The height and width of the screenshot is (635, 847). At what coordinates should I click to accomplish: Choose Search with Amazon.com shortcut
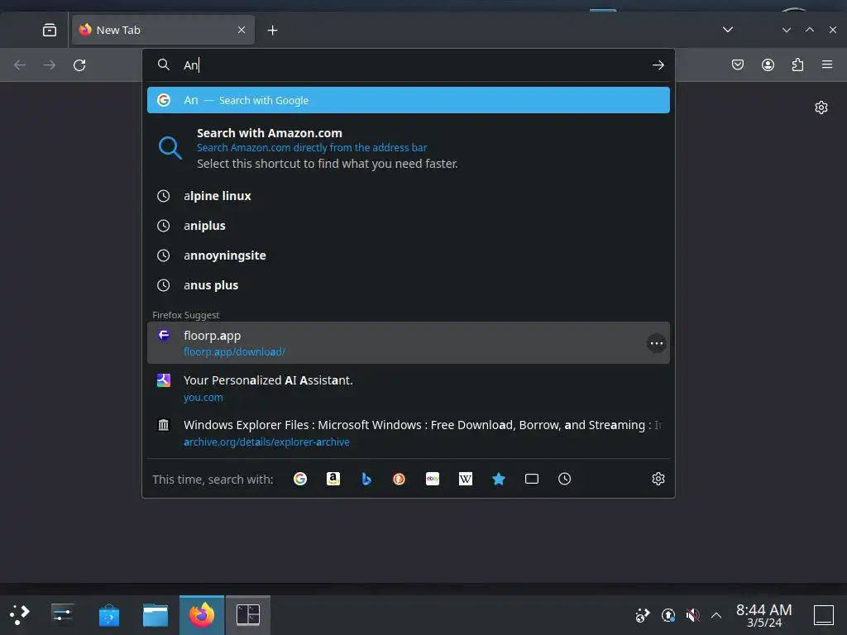tap(409, 148)
